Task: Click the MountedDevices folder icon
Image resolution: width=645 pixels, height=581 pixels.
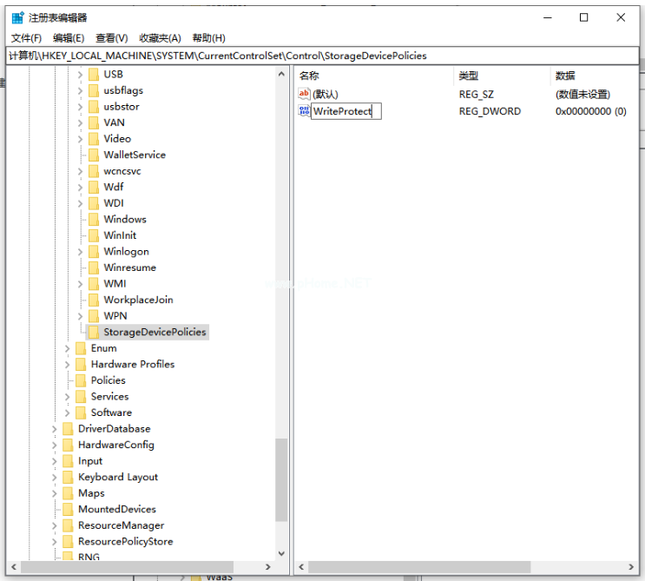Action: [68, 510]
